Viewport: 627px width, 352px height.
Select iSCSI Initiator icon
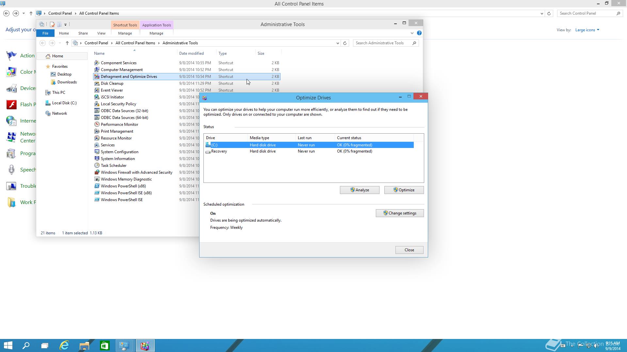click(x=97, y=97)
